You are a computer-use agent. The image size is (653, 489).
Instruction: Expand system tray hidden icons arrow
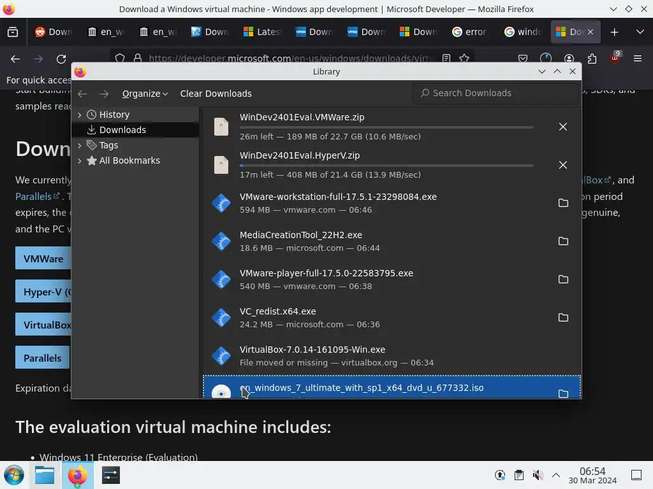[x=556, y=475]
